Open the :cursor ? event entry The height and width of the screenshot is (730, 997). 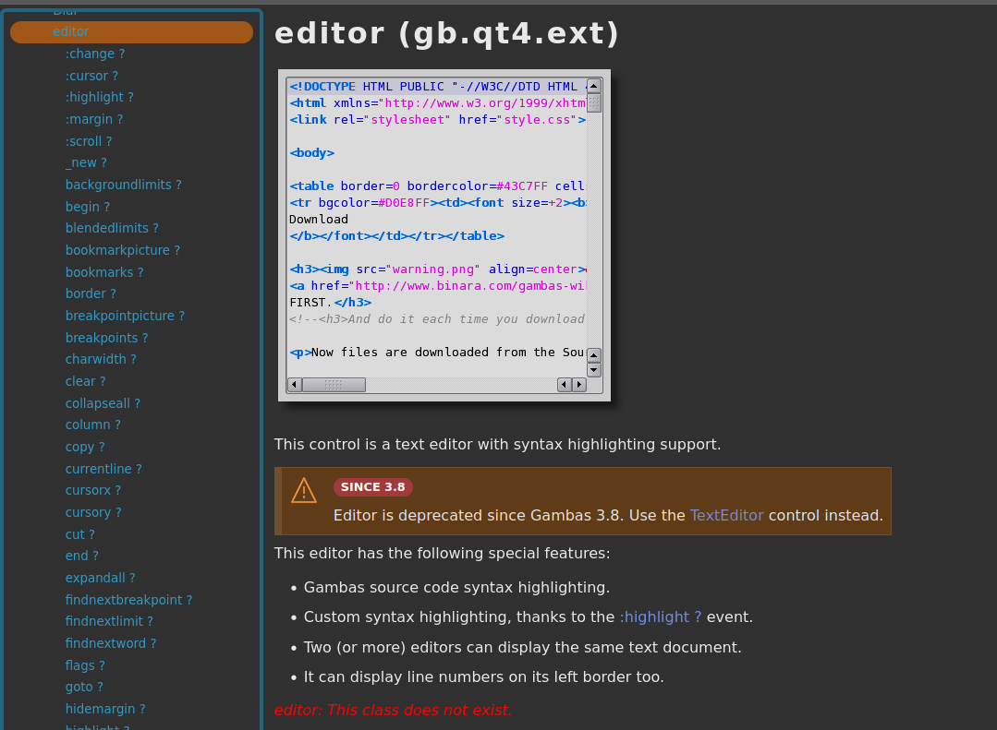click(91, 76)
